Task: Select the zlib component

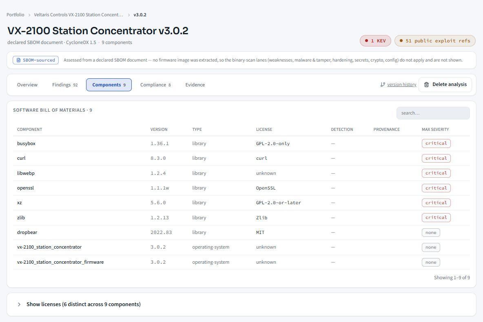Action: pos(21,218)
